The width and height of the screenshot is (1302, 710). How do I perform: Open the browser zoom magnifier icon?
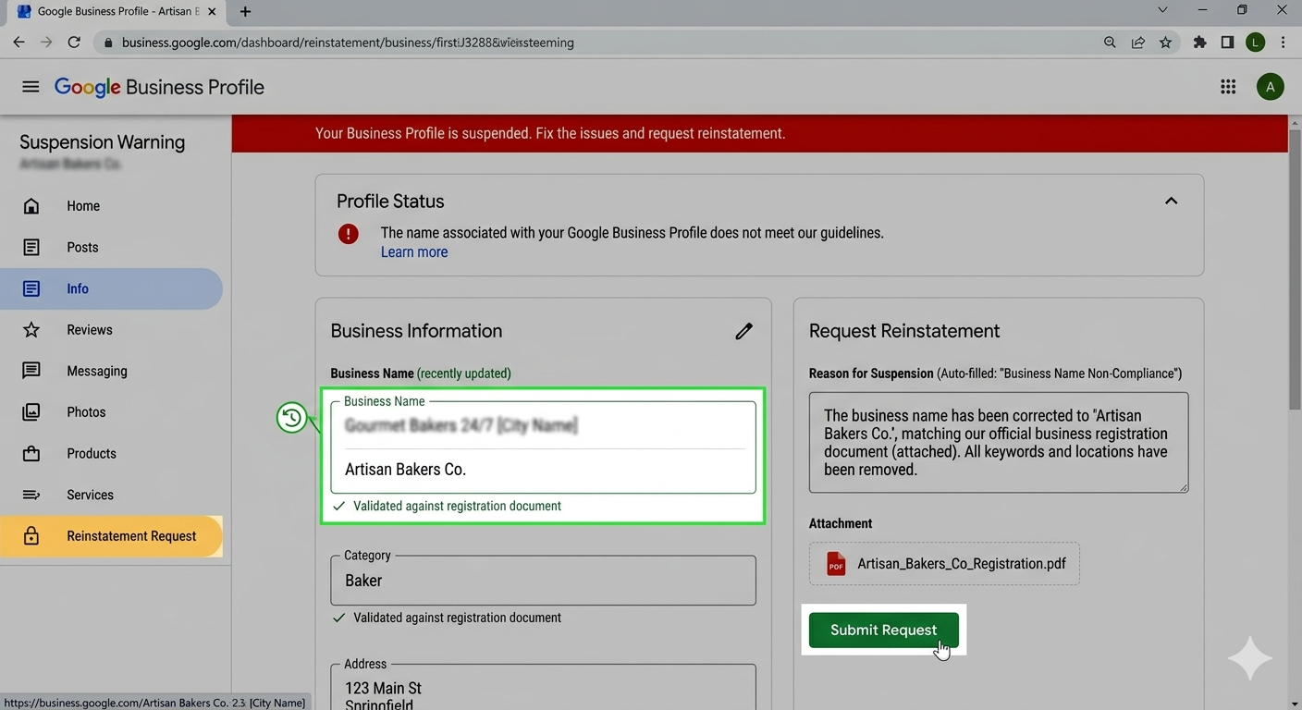click(x=1110, y=43)
